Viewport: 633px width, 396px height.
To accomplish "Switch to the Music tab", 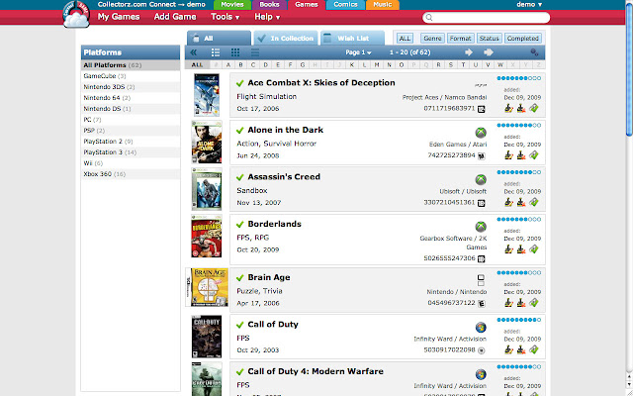I will [383, 5].
